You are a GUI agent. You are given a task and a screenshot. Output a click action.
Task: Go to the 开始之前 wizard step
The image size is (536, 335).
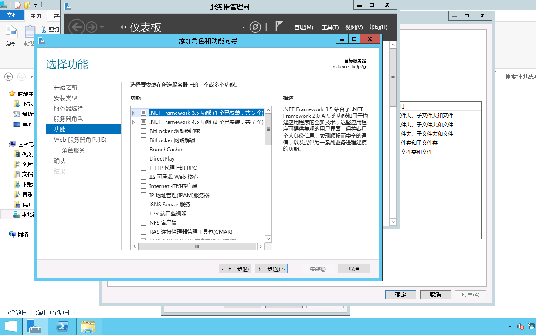coord(65,87)
